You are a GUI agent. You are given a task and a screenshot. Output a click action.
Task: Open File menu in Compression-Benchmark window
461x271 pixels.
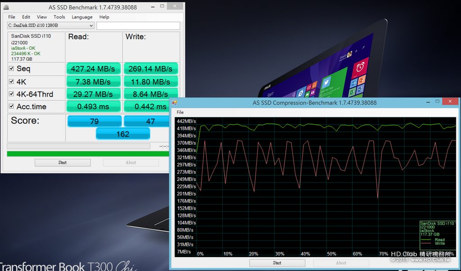pos(180,112)
